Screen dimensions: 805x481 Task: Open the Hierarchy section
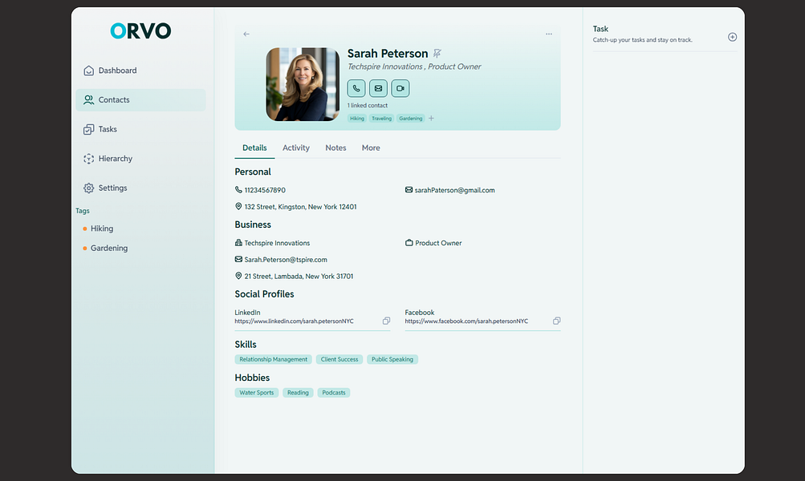click(140, 159)
